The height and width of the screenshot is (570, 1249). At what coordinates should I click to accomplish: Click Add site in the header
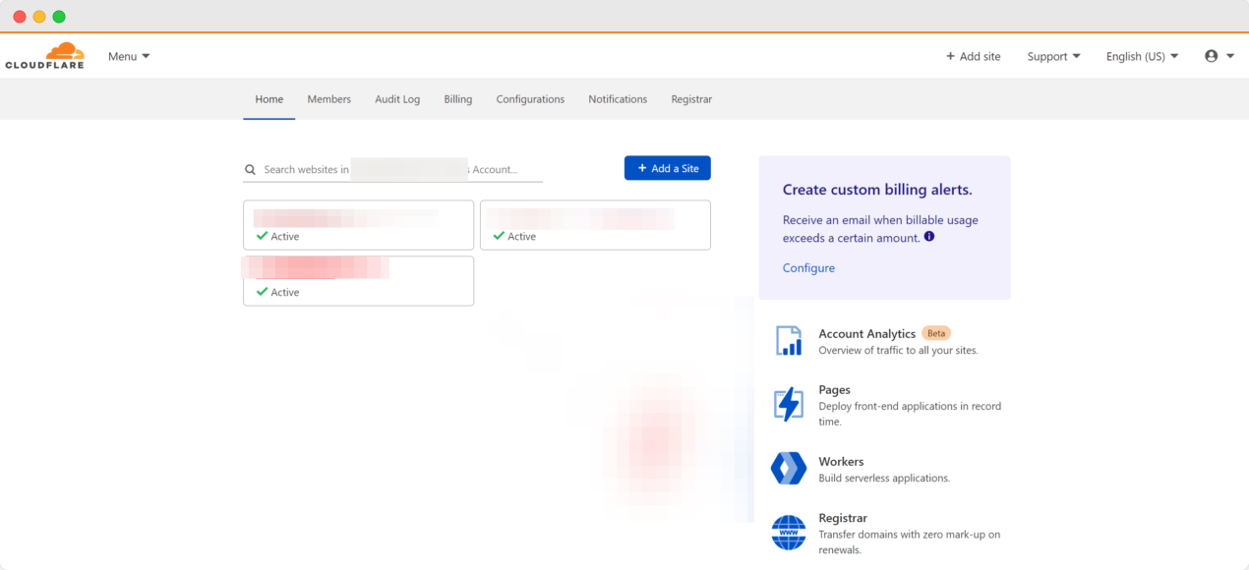coord(973,56)
